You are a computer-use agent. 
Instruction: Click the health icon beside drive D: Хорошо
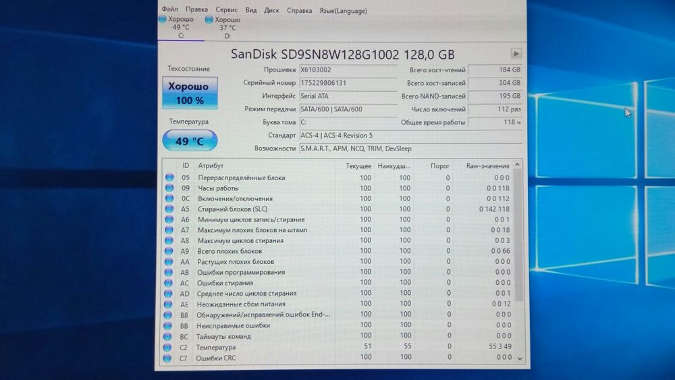click(x=209, y=20)
